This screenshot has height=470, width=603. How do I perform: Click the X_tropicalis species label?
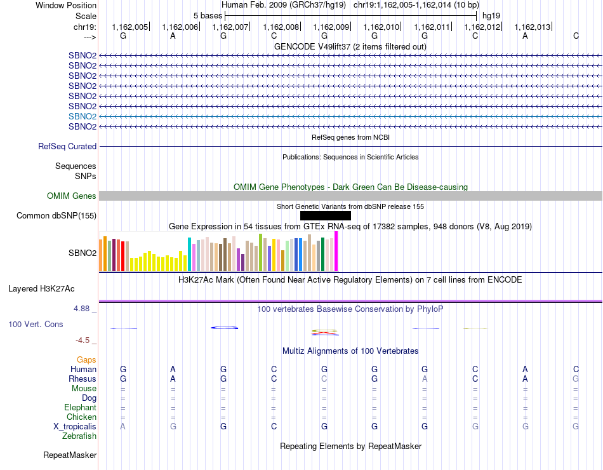pos(75,427)
